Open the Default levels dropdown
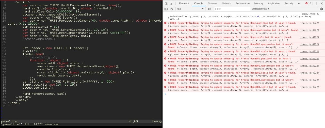Image resolution: width=325 pixels, height=128 pixels. pos(261,9)
